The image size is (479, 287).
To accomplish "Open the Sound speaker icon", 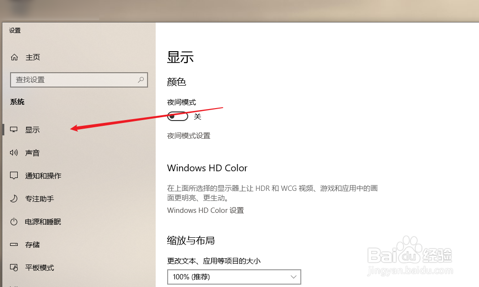I will tap(14, 153).
